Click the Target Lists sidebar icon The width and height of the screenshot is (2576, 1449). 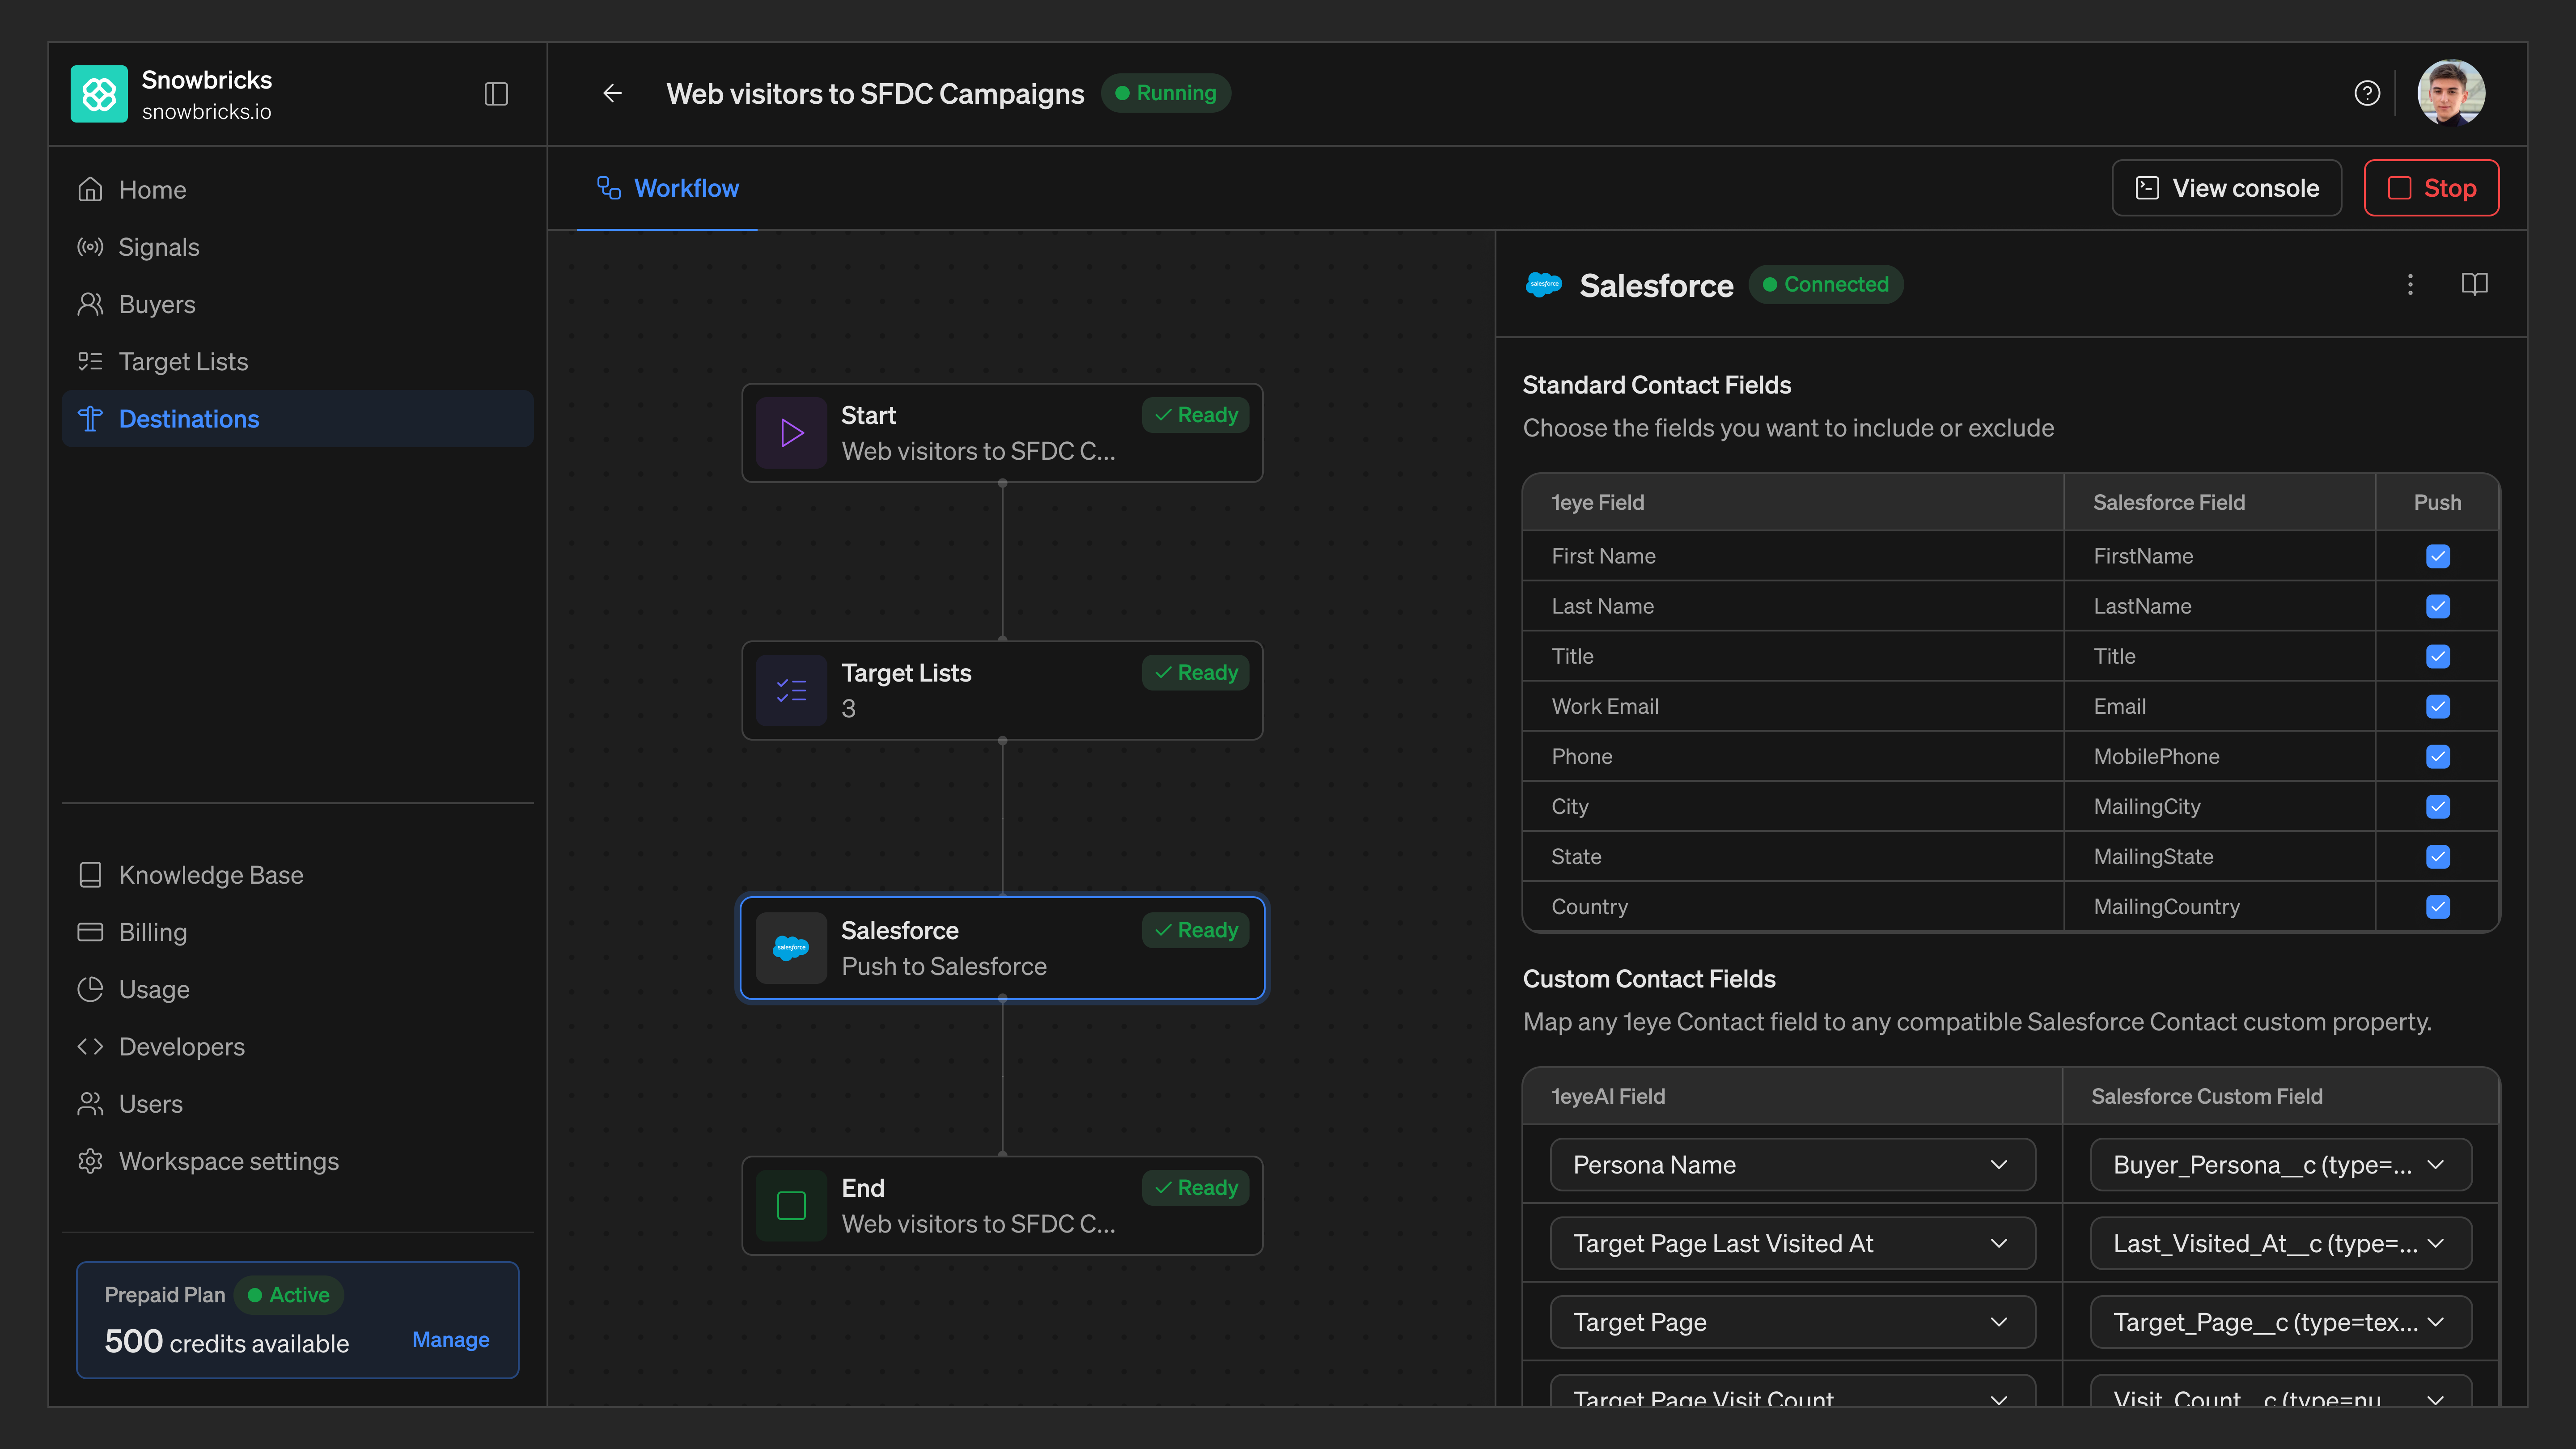pyautogui.click(x=90, y=362)
